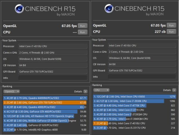Screen dimensions: 179x135
Task: Click Processor field in right window
Action: [x=142, y=45]
